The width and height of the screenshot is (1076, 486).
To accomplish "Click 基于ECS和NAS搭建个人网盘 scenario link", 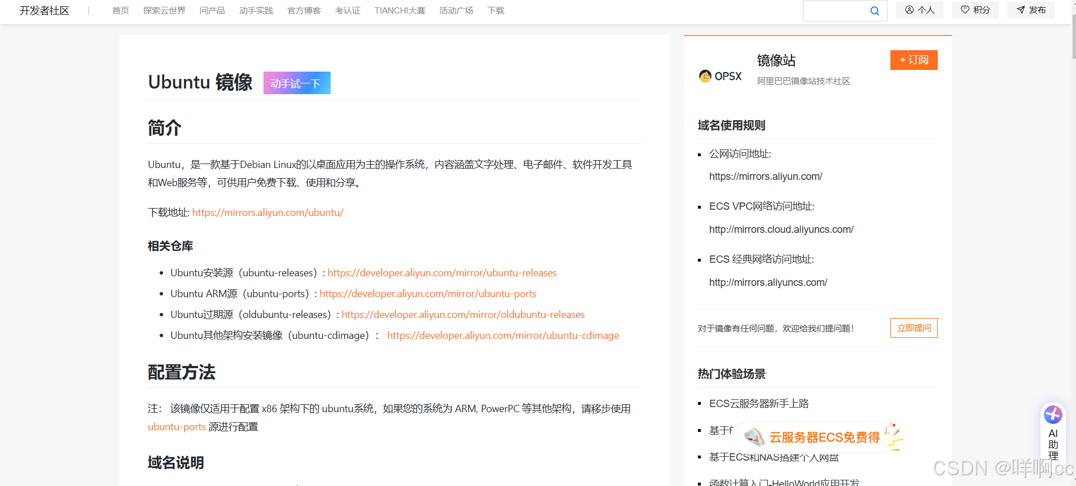I will (x=774, y=457).
